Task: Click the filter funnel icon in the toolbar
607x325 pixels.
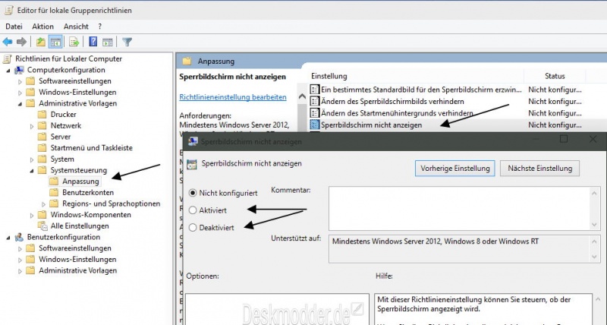Action: pos(127,42)
